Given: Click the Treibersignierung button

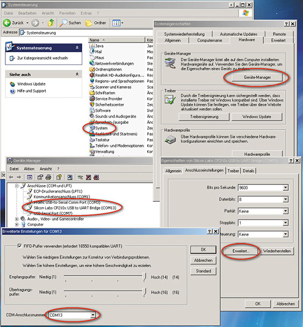Looking at the screenshot, I should (204, 117).
